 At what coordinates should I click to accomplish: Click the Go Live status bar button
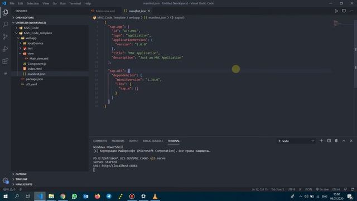tap(322, 189)
